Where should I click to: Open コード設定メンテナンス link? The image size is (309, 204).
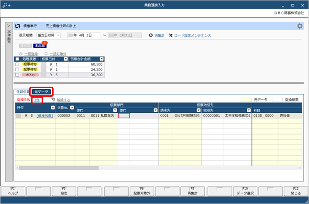(193, 35)
